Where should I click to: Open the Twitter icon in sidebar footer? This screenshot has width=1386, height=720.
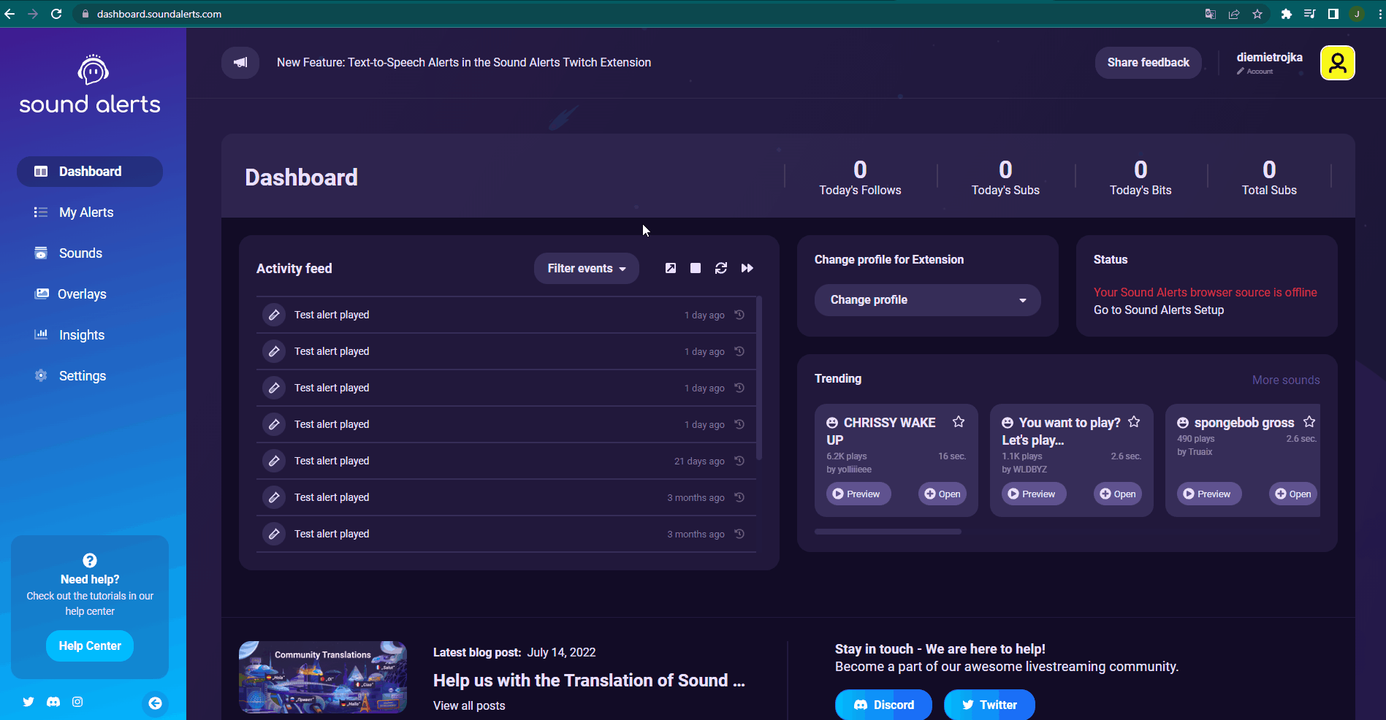coord(28,702)
